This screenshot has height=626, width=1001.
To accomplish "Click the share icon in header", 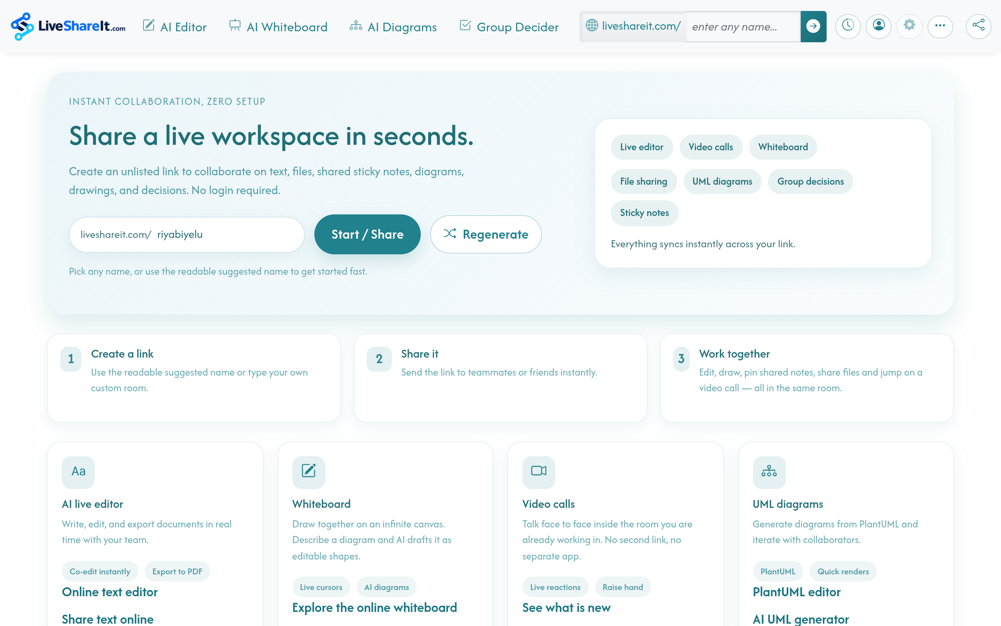I will pyautogui.click(x=978, y=26).
